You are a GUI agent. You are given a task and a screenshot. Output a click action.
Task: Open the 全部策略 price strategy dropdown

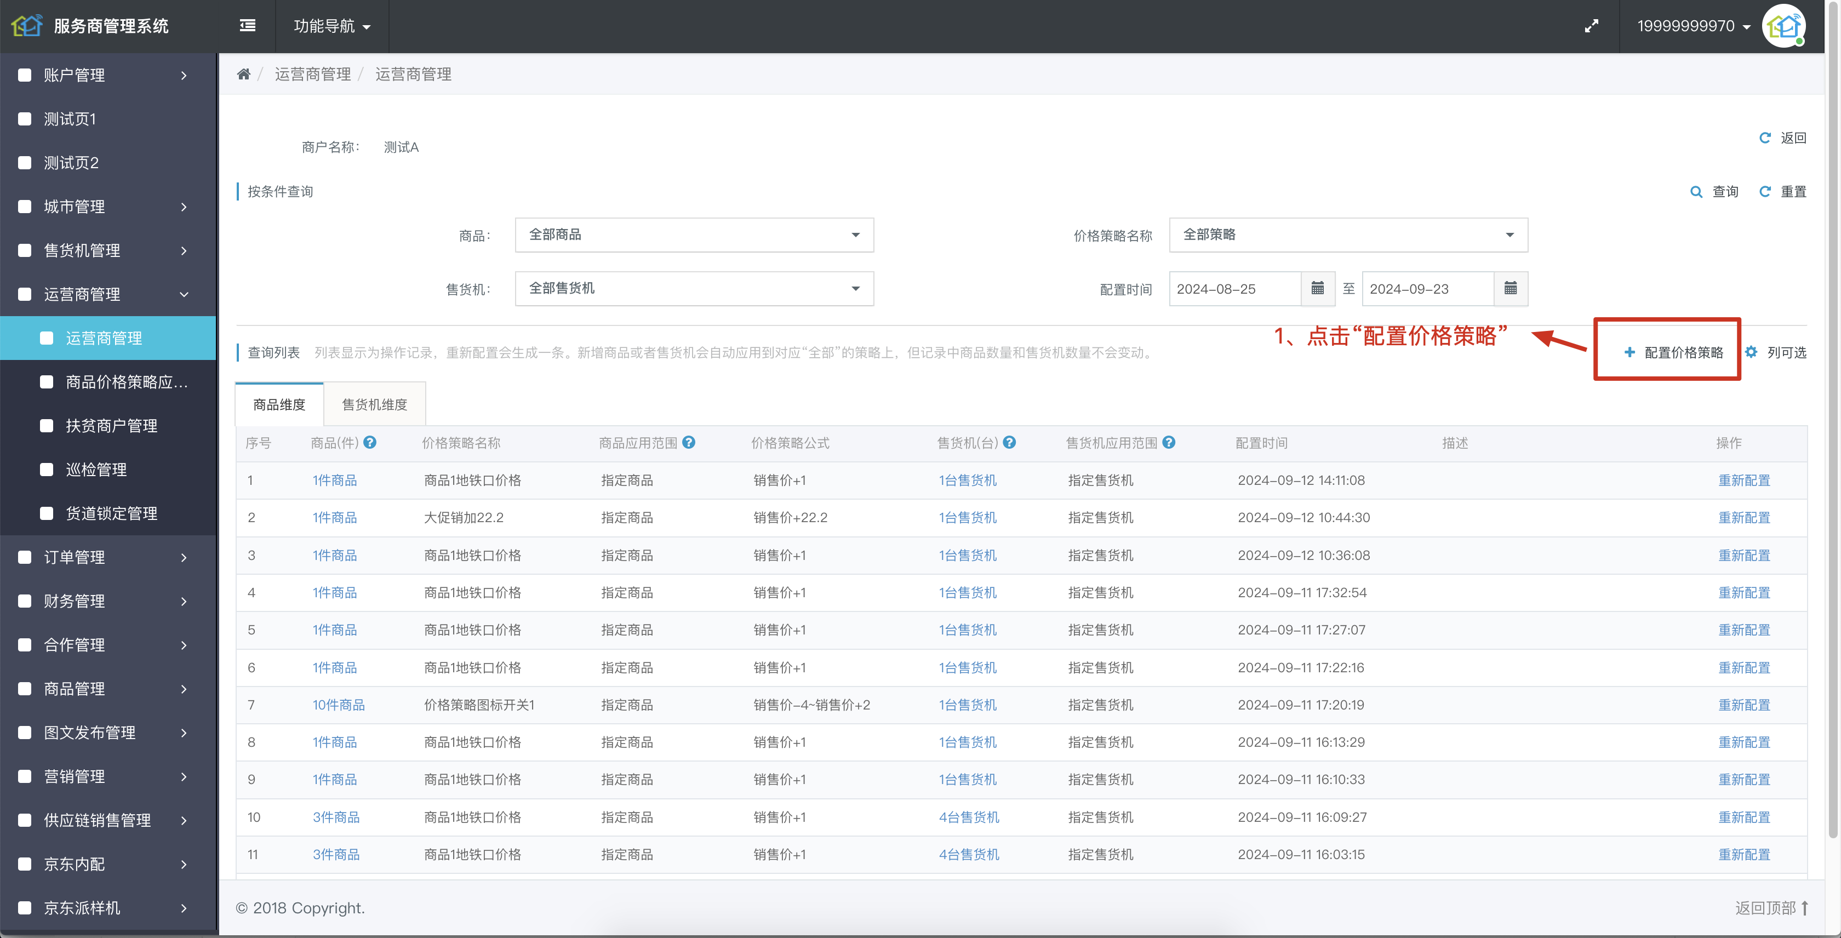[x=1348, y=234]
